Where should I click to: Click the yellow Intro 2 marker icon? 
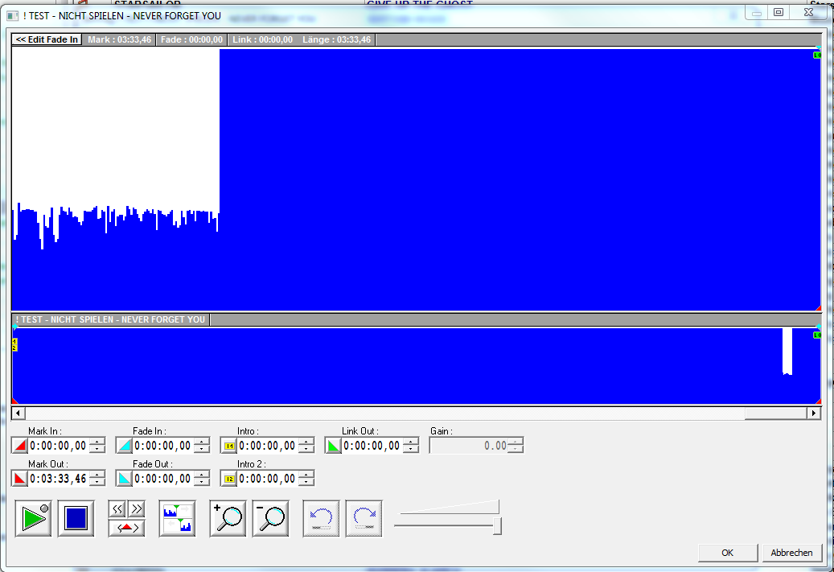click(228, 479)
